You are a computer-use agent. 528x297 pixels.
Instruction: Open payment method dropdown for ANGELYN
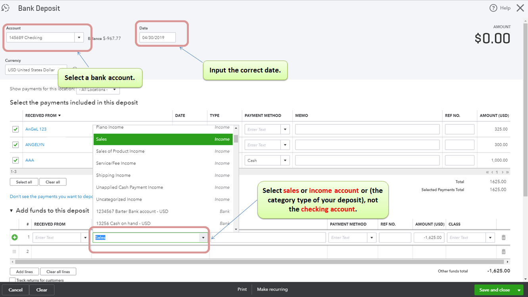coord(285,145)
